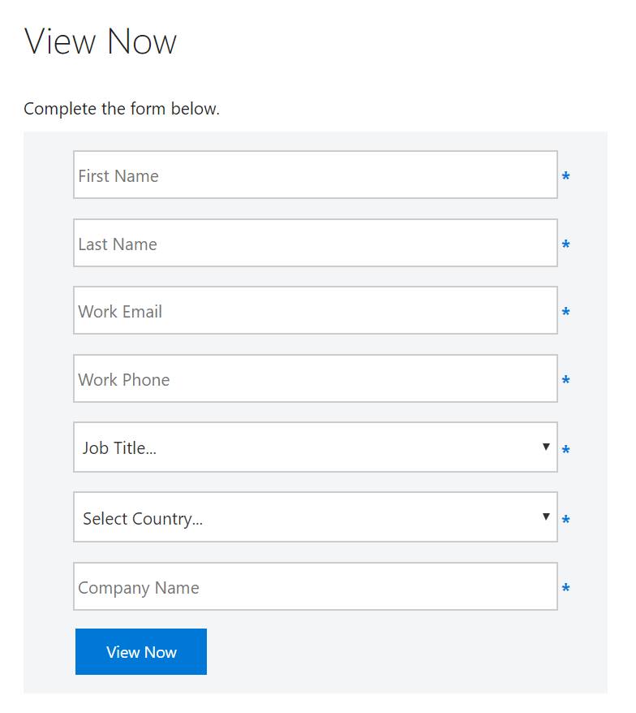Click the Job Title dropdown arrow

(546, 447)
